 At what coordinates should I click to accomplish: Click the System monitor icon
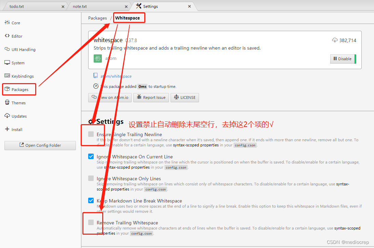pyautogui.click(x=7, y=63)
